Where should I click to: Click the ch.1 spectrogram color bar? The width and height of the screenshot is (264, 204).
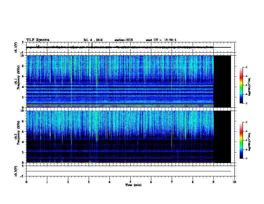click(241, 85)
